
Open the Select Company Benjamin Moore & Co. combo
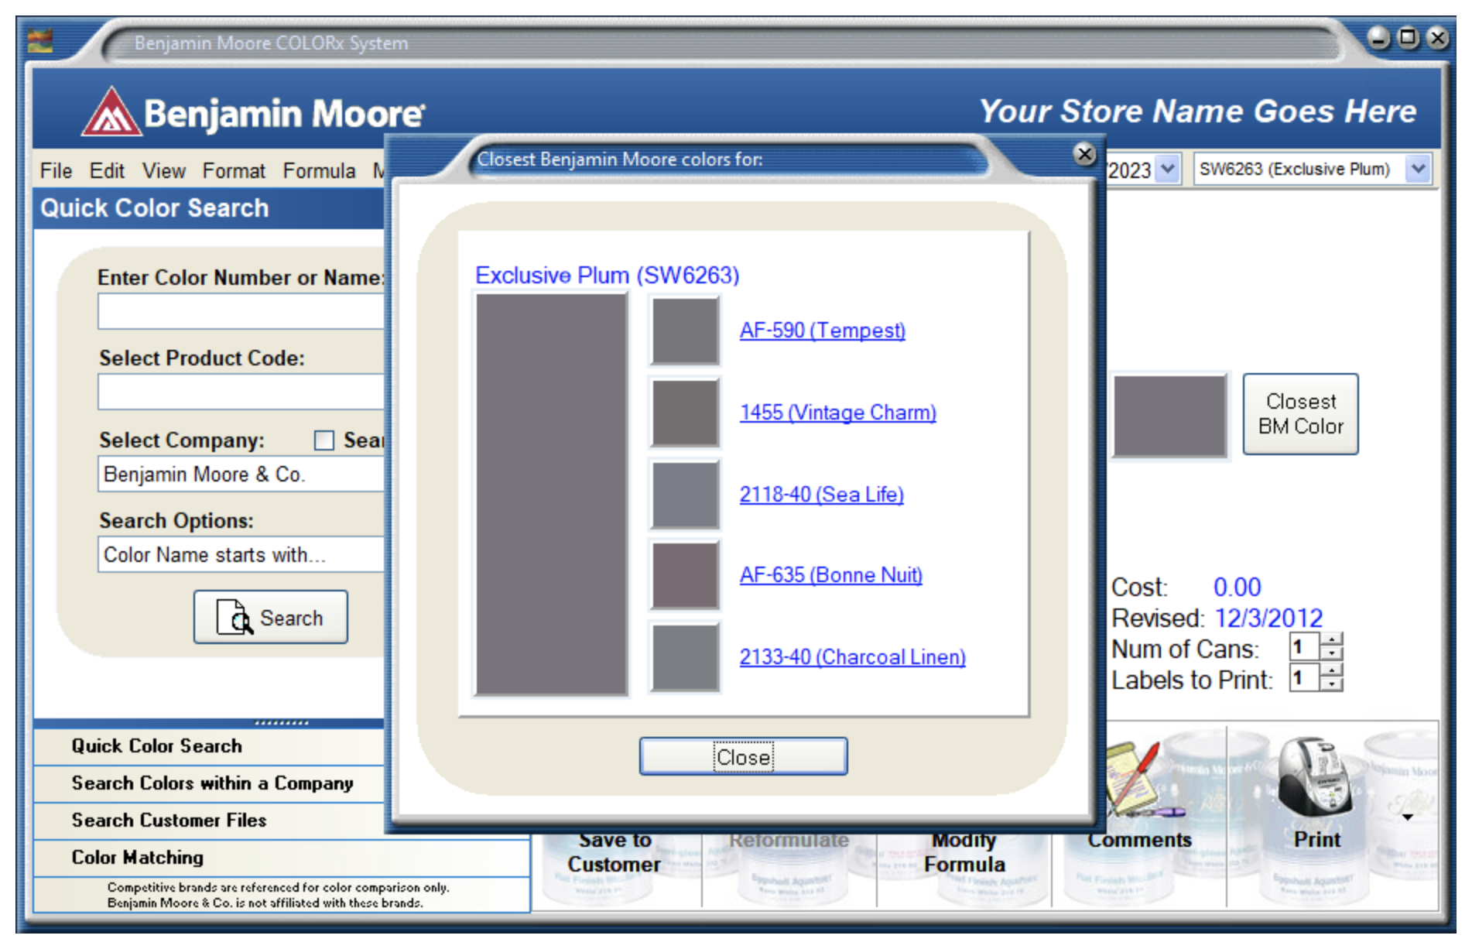(241, 474)
